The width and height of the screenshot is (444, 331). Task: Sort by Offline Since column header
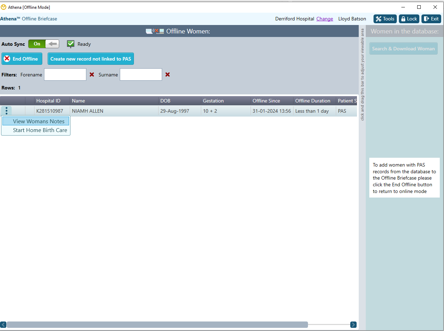(272, 101)
